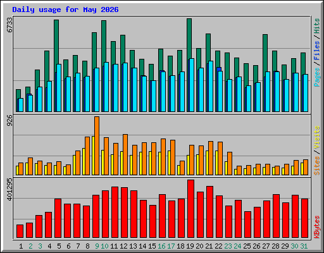
Task: Click day 31 on the x-axis
Action: click(x=304, y=246)
